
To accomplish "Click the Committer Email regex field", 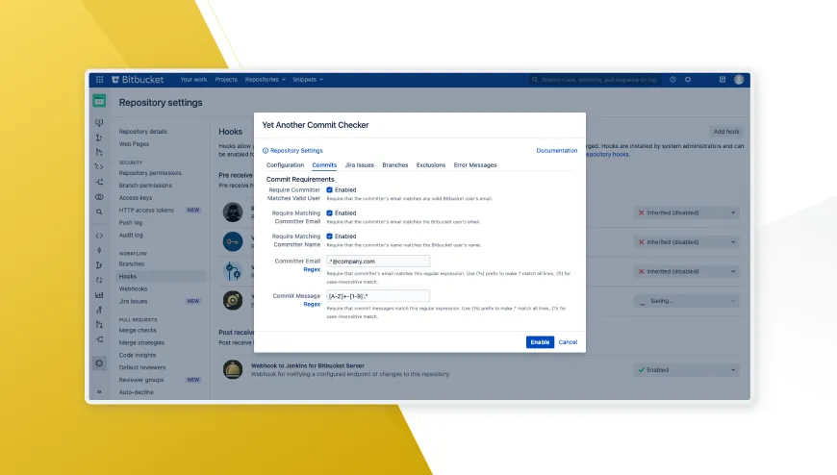I will [x=378, y=261].
